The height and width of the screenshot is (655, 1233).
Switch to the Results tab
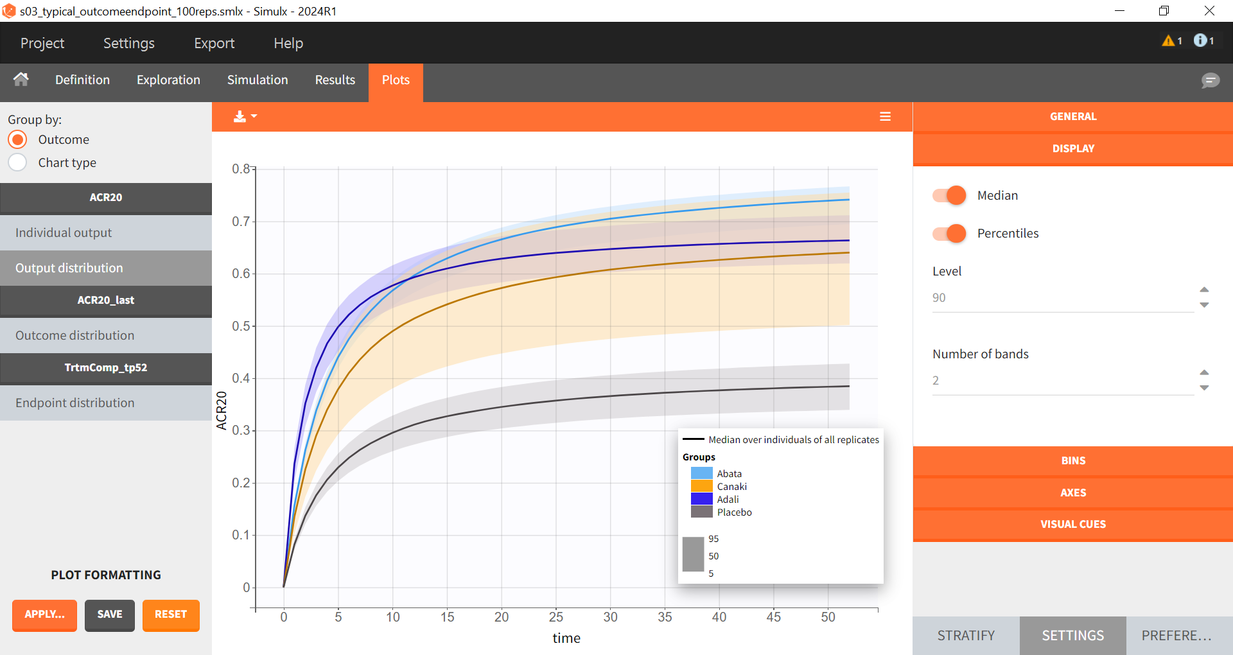point(335,80)
